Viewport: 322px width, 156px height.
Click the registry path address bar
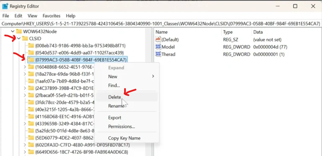pos(161,24)
